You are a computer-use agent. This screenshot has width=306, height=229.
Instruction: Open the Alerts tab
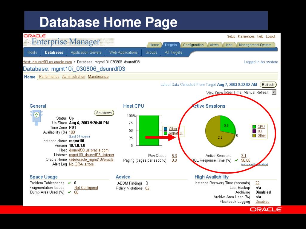(214, 45)
